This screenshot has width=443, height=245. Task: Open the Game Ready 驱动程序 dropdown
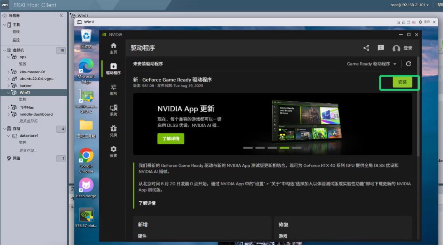[372, 64]
